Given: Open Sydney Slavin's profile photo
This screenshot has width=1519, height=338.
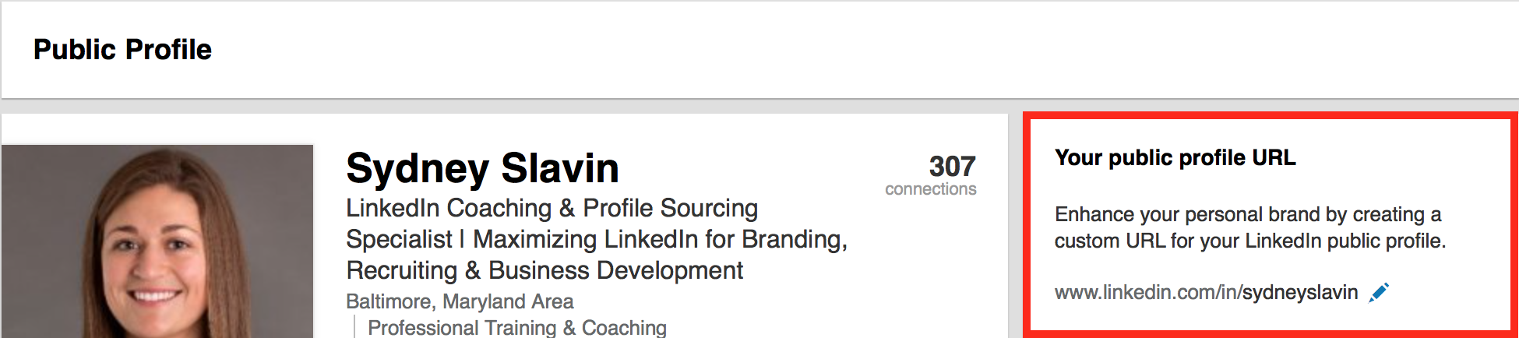Looking at the screenshot, I should [x=157, y=241].
